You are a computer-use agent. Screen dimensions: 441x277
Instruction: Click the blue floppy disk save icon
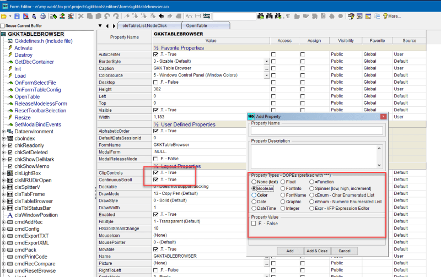coord(17,17)
